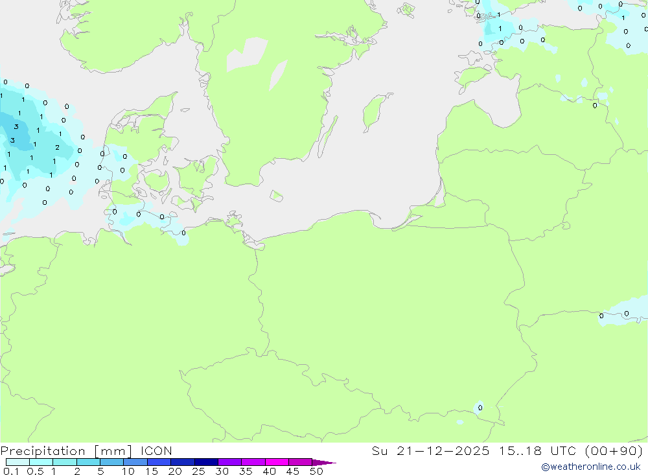
Task: Select the 35–40 mm purple legend swatch
Action: pyautogui.click(x=253, y=462)
